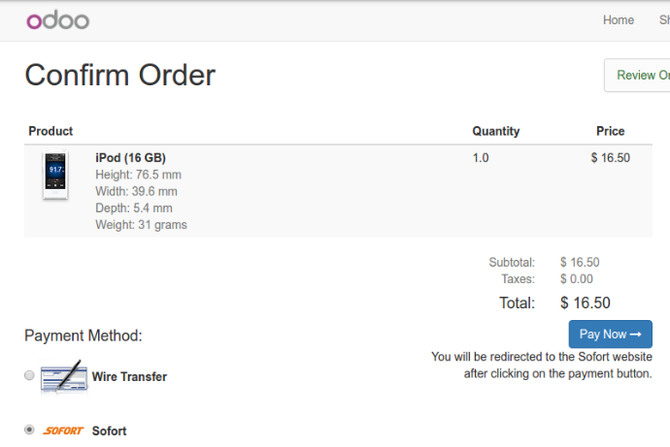This screenshot has width=670, height=447.
Task: Click the Quantity column header
Action: click(x=496, y=131)
